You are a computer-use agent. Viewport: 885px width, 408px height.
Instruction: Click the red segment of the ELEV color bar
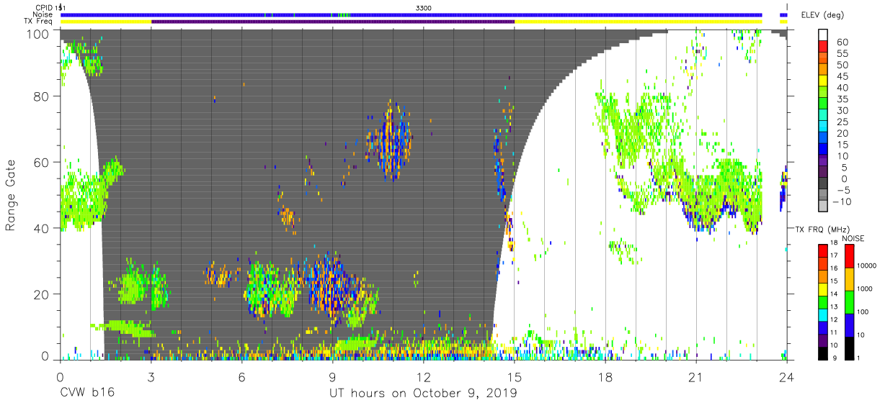coord(823,47)
